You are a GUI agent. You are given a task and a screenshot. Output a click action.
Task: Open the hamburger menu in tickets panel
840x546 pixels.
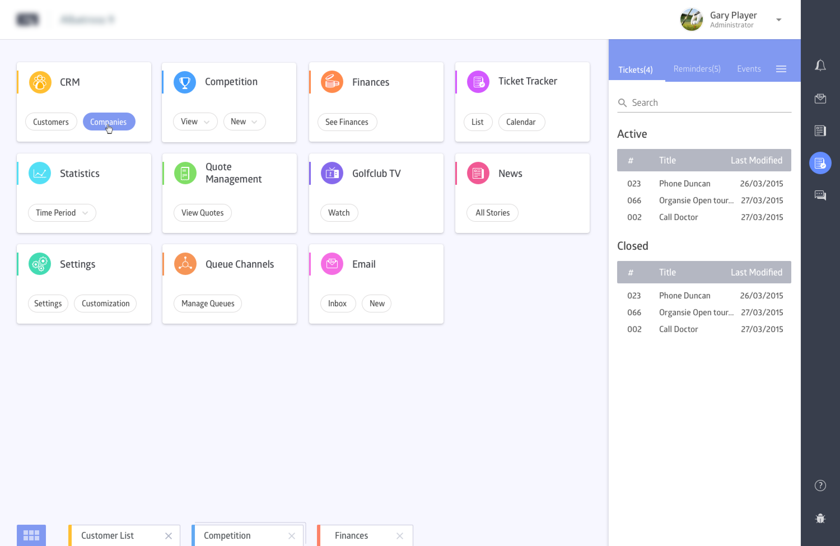(781, 69)
